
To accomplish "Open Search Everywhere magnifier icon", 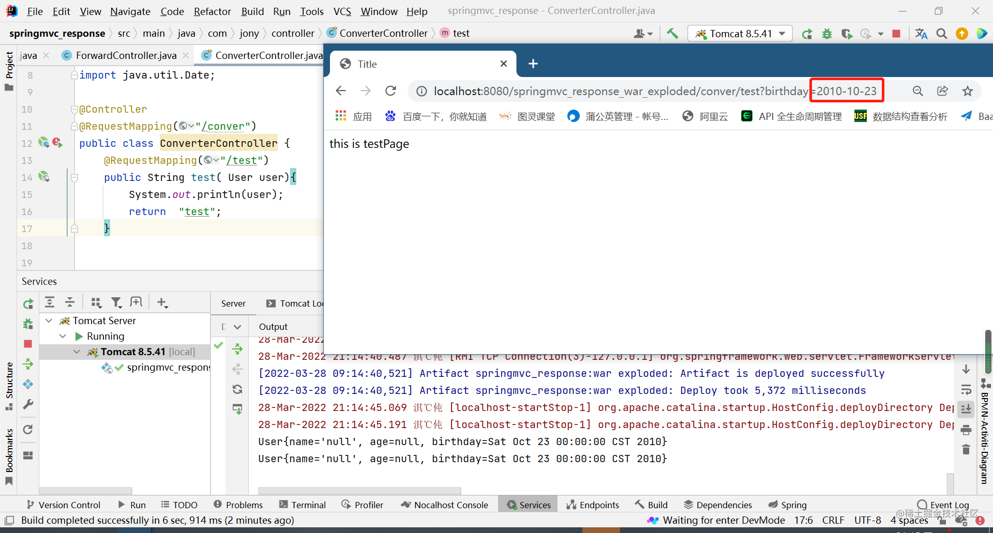I will click(942, 34).
